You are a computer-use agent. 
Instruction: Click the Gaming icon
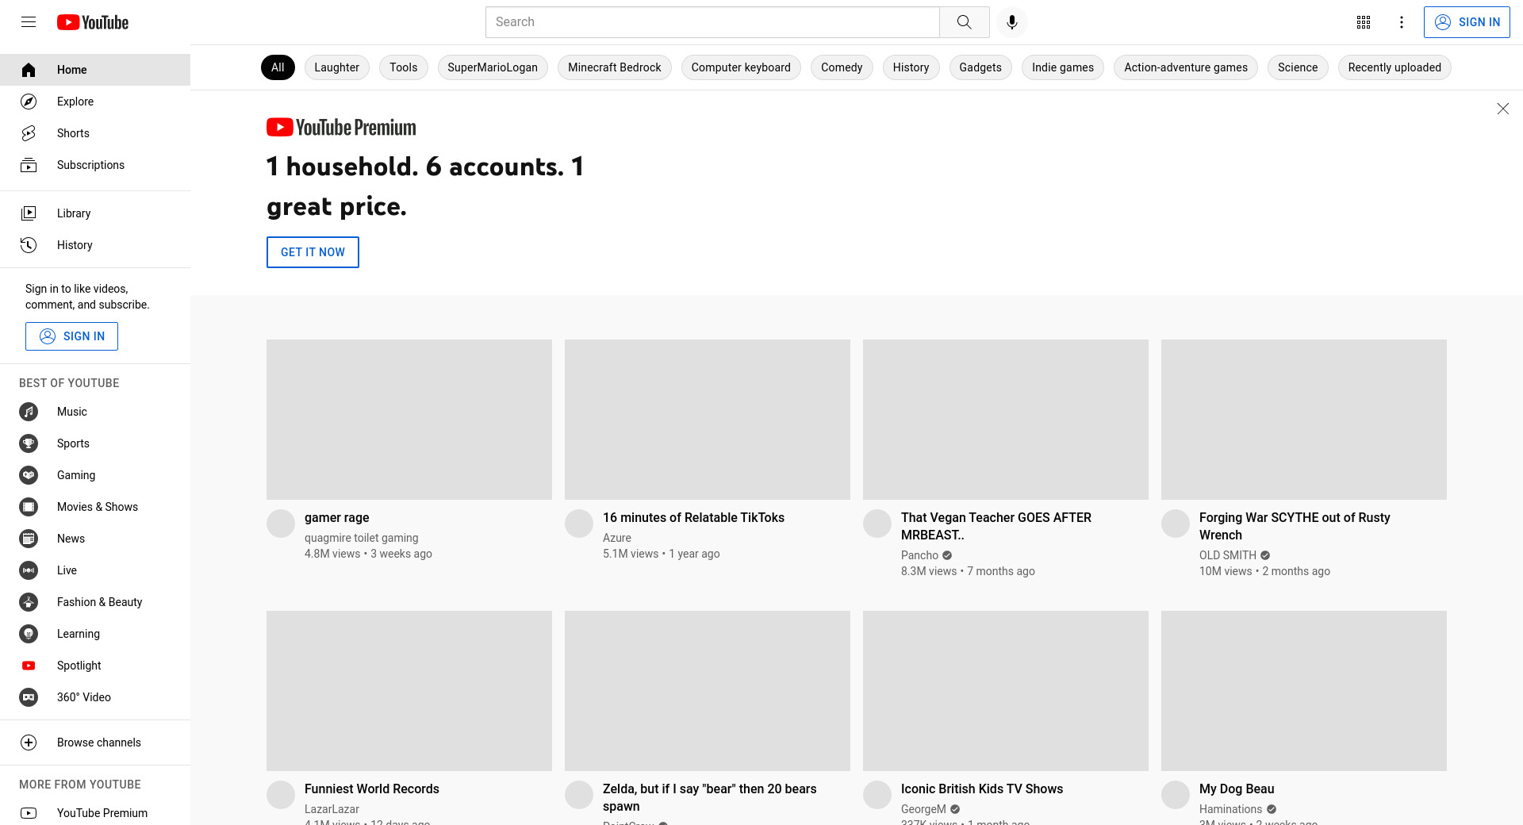click(x=29, y=475)
